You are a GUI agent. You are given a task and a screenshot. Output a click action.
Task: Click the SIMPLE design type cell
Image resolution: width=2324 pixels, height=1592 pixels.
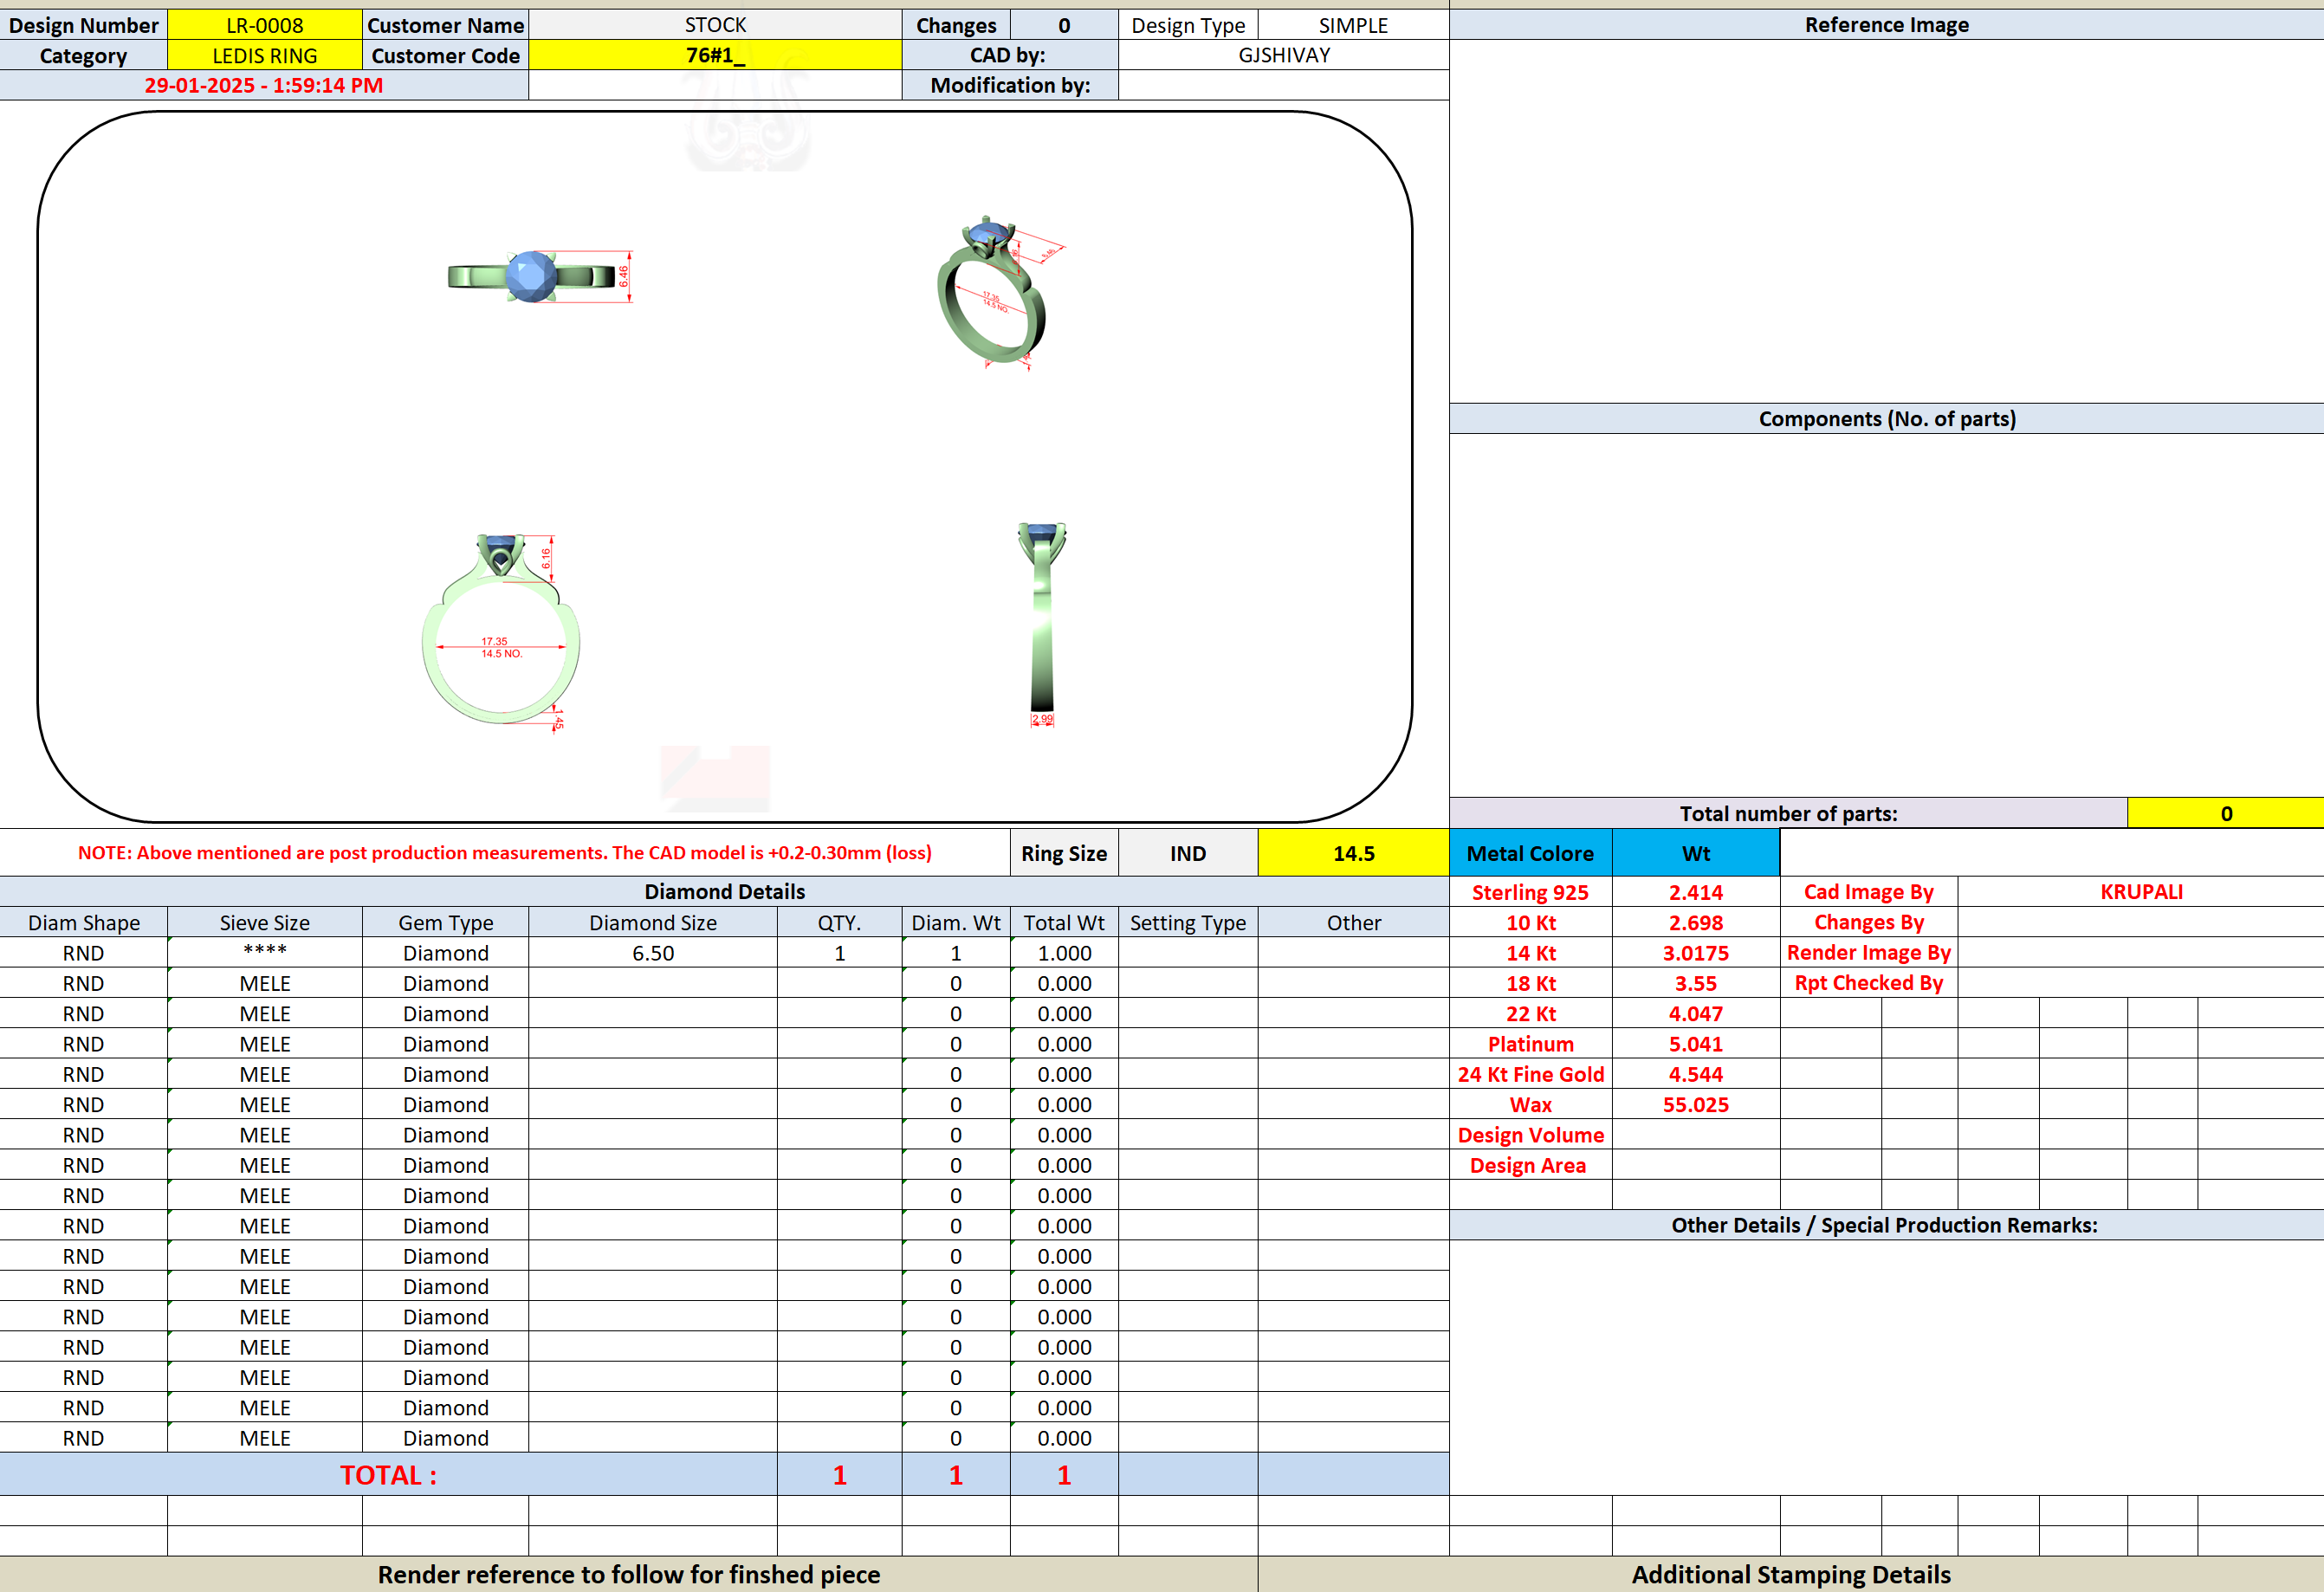1353,25
